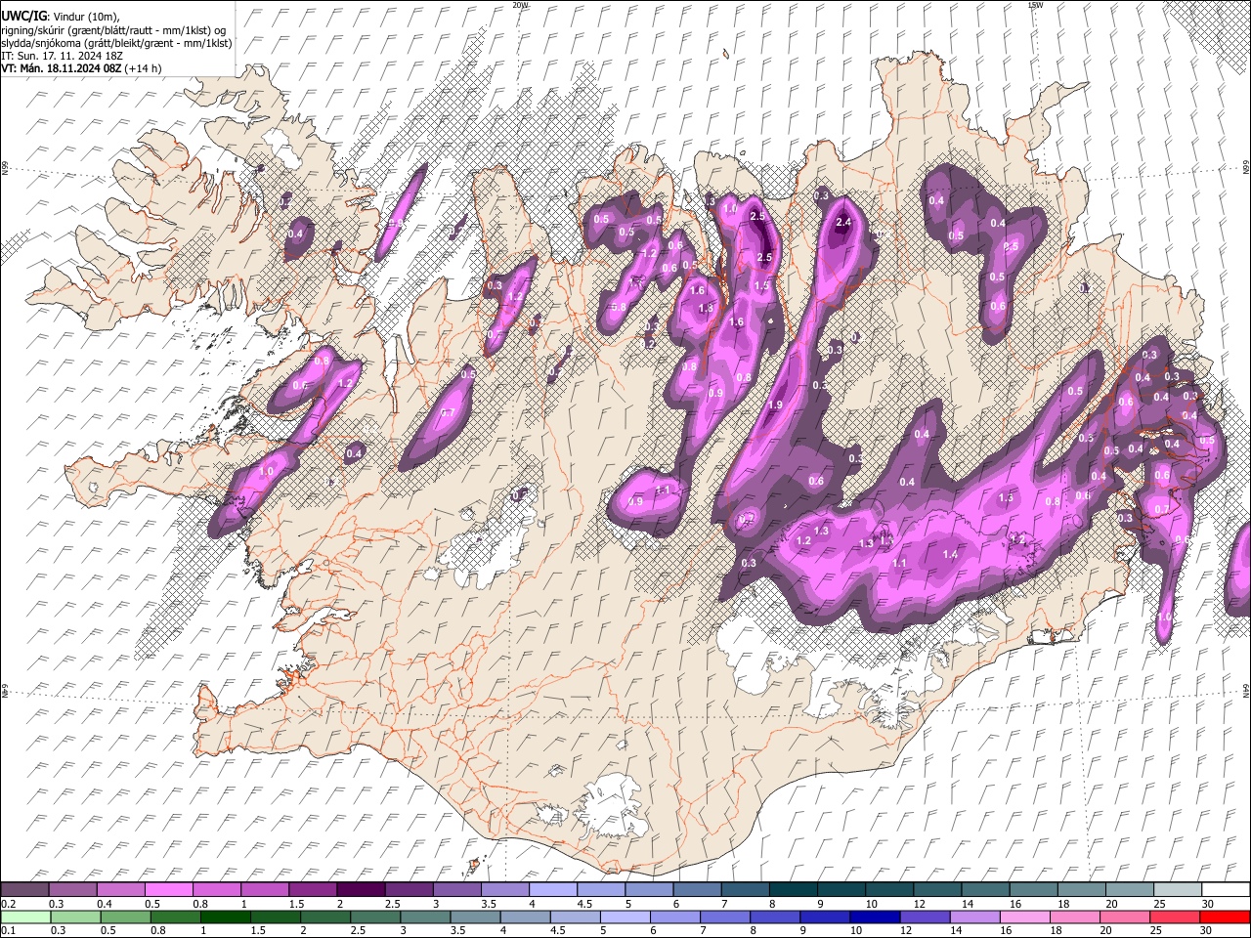The width and height of the screenshot is (1251, 938).
Task: Click the top legend swatch between 0.5 and 0.8
Action: (x=168, y=889)
